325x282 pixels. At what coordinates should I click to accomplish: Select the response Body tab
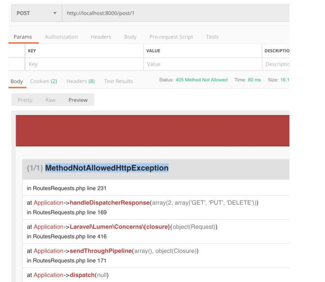[17, 81]
